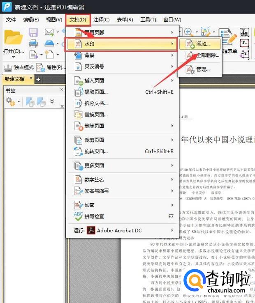Click the edit form icon
Image resolution: width=255 pixels, height=303 pixels.
[228, 37]
